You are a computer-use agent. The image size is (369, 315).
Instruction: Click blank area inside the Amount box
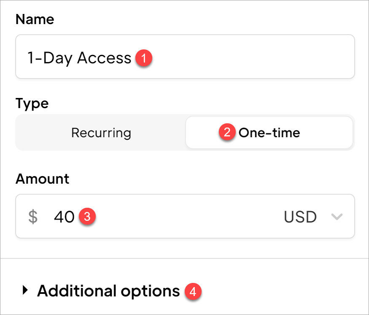click(x=190, y=217)
